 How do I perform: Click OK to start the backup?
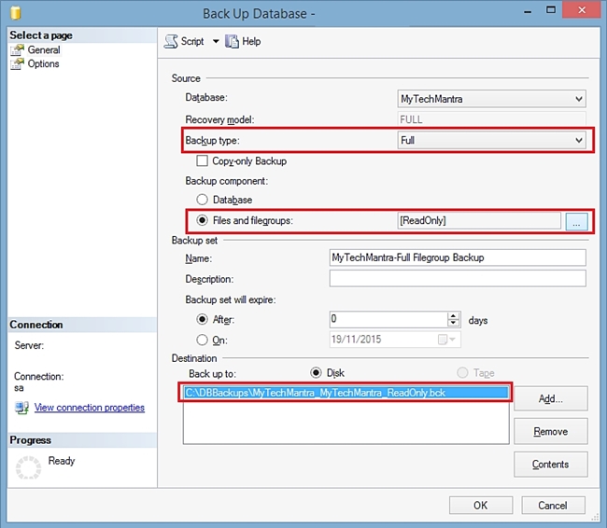click(481, 506)
